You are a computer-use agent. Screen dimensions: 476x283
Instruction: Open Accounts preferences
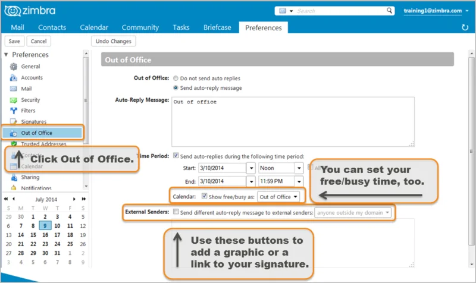click(x=32, y=78)
